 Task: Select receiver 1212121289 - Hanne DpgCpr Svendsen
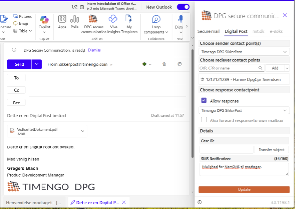pos(244,80)
